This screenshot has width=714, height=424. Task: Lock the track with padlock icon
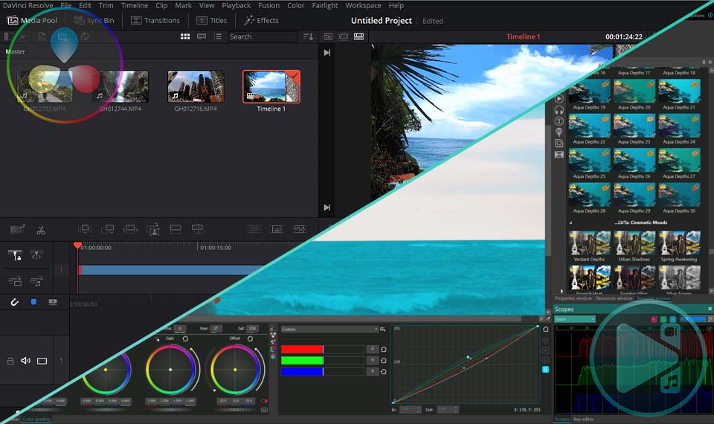click(x=10, y=361)
